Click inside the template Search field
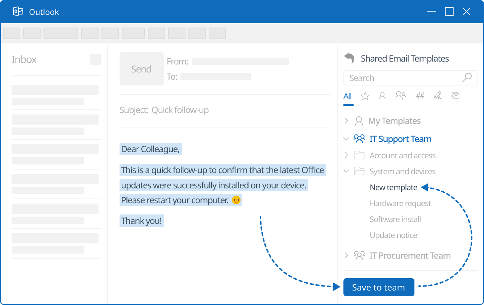The height and width of the screenshot is (305, 484). [x=399, y=78]
